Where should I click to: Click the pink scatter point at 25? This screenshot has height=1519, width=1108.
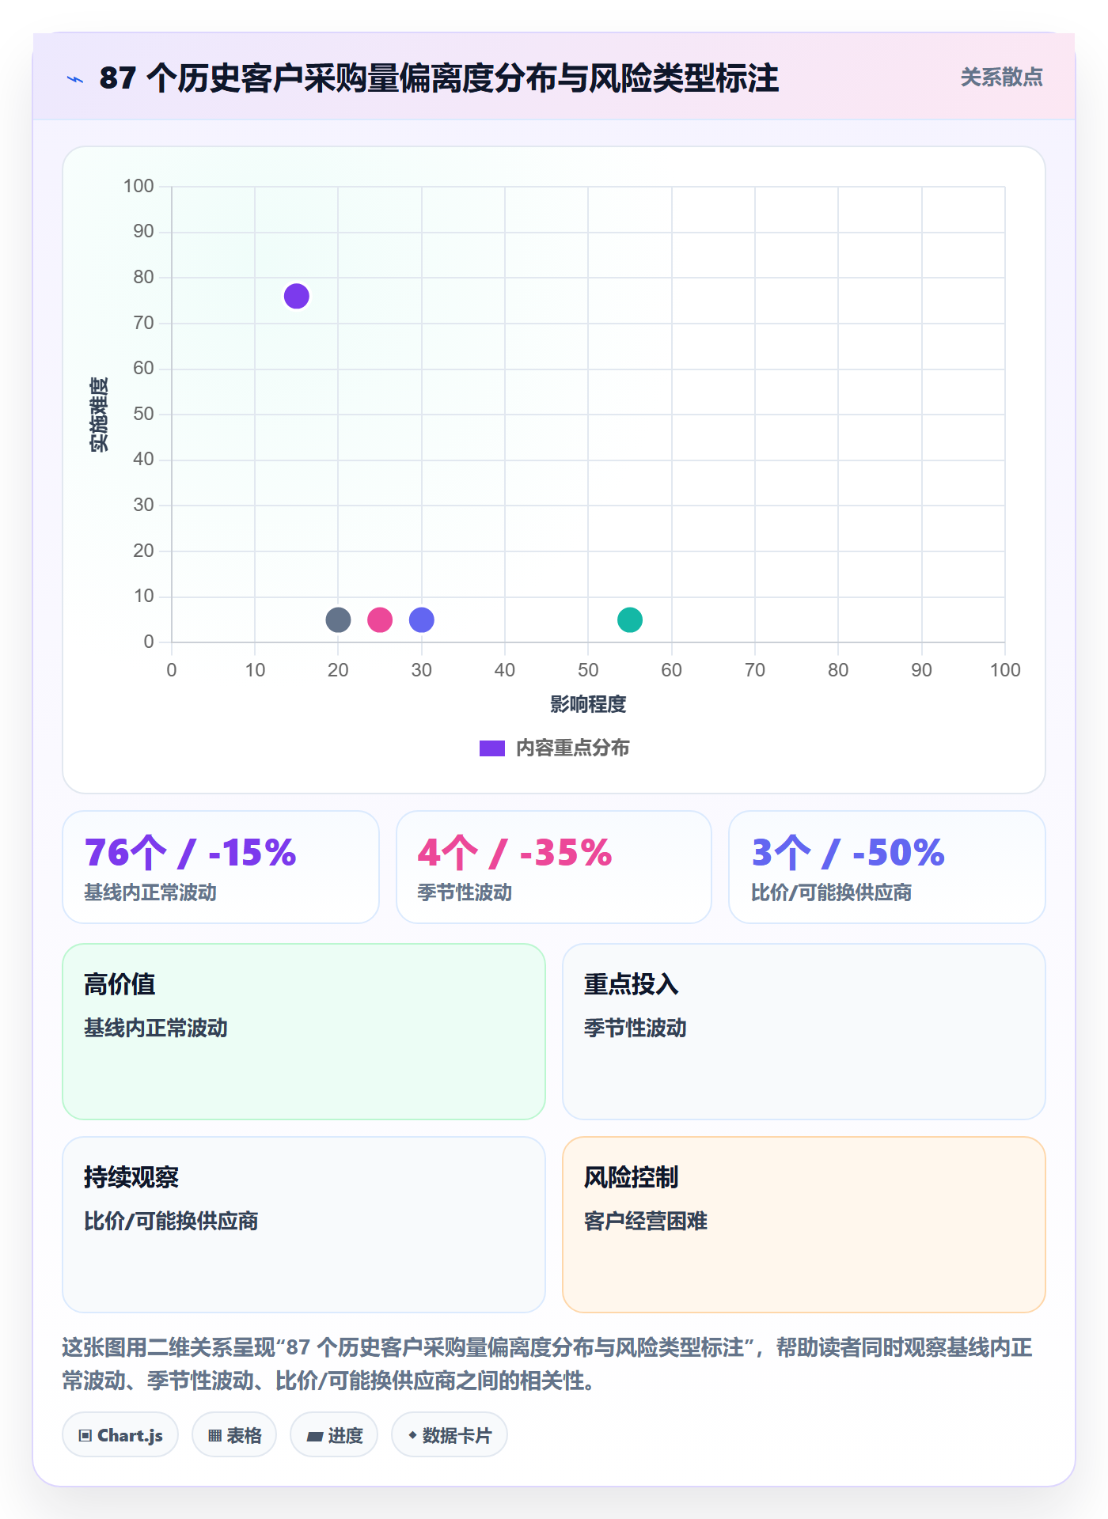(x=380, y=619)
